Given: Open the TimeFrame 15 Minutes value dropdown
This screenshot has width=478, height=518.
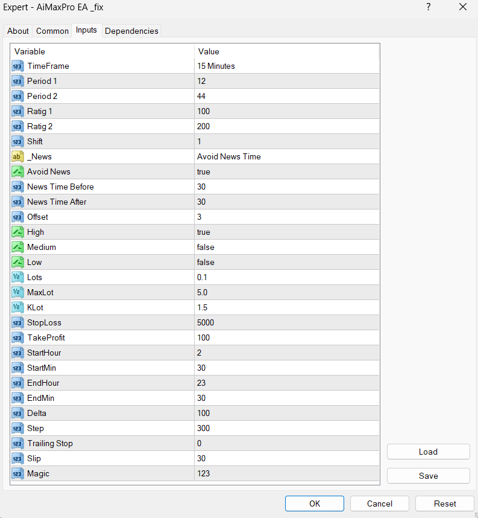Looking at the screenshot, I should 287,66.
